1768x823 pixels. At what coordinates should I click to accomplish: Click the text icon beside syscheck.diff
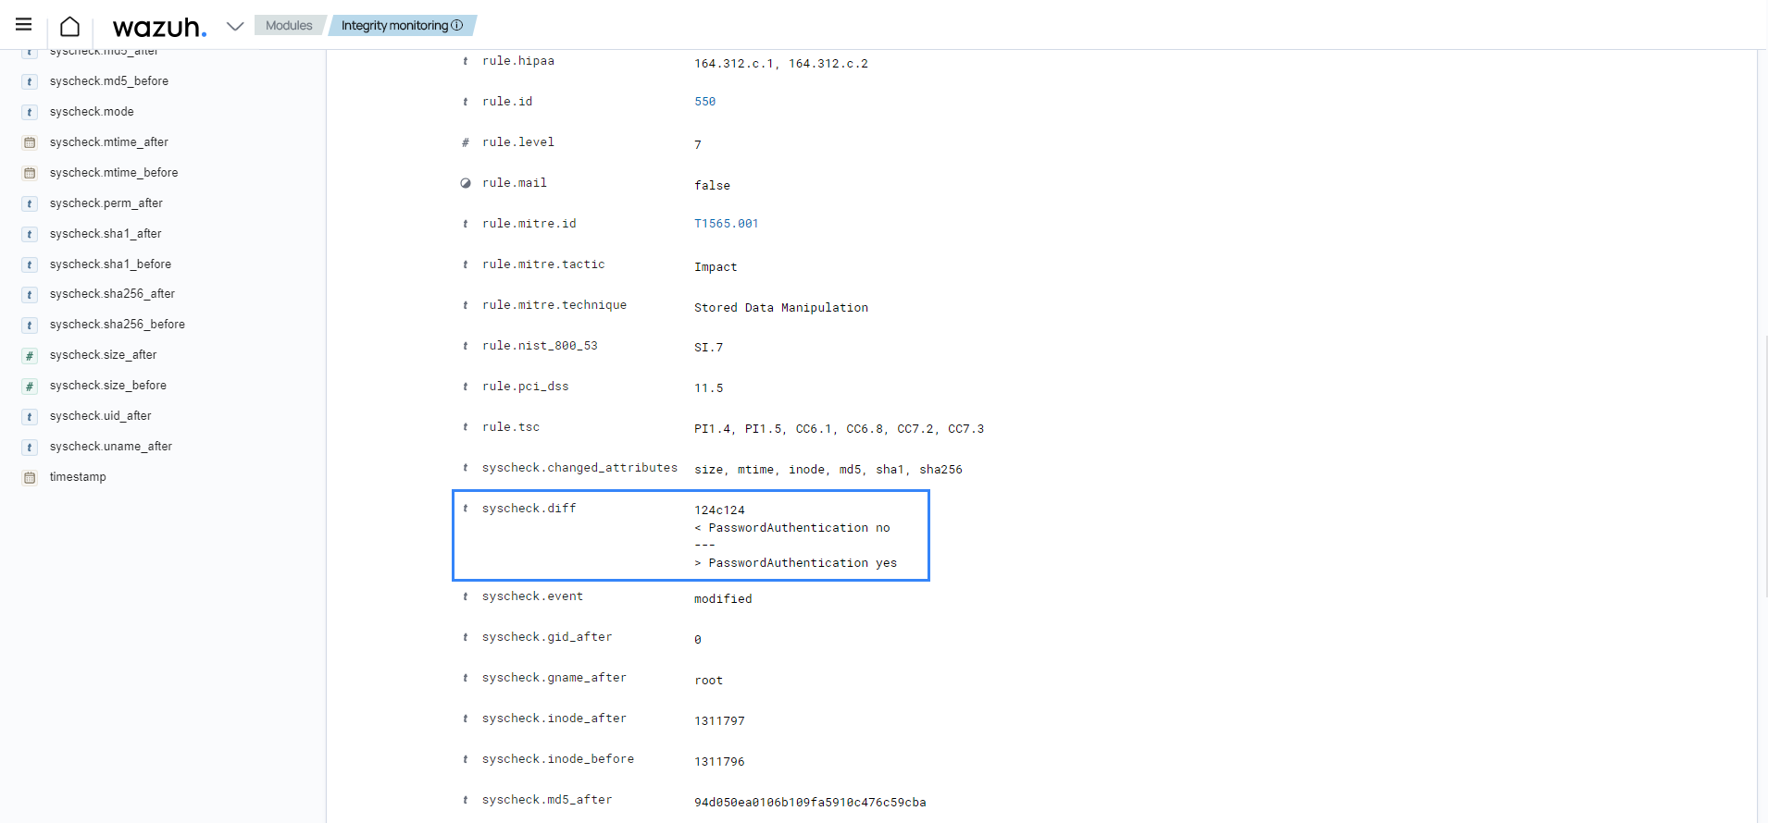pyautogui.click(x=466, y=509)
